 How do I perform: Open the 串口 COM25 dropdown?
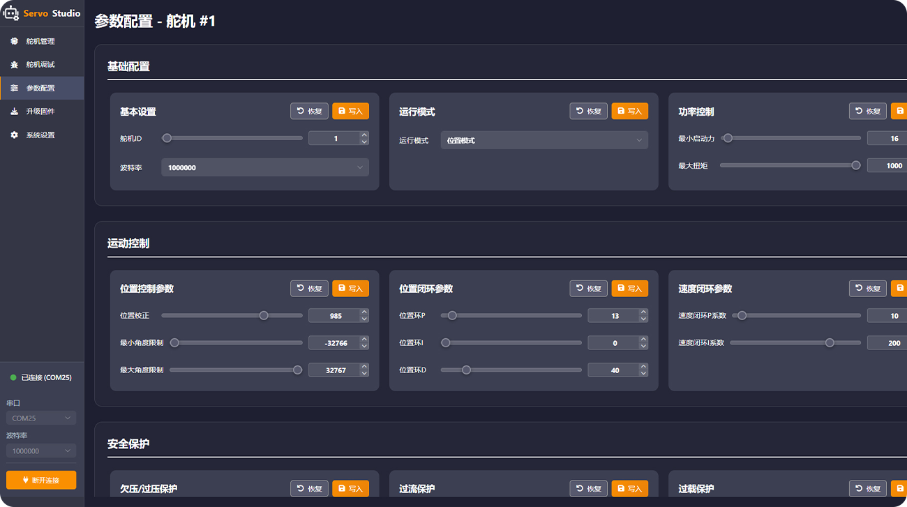(x=41, y=418)
